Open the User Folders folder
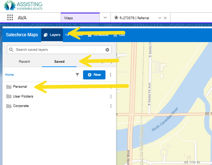 pyautogui.click(x=23, y=96)
